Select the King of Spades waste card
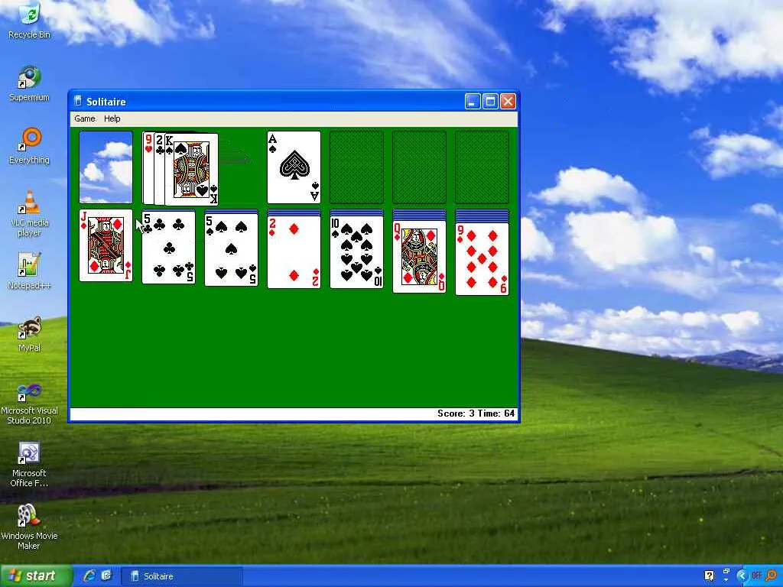This screenshot has height=587, width=783. [192, 169]
